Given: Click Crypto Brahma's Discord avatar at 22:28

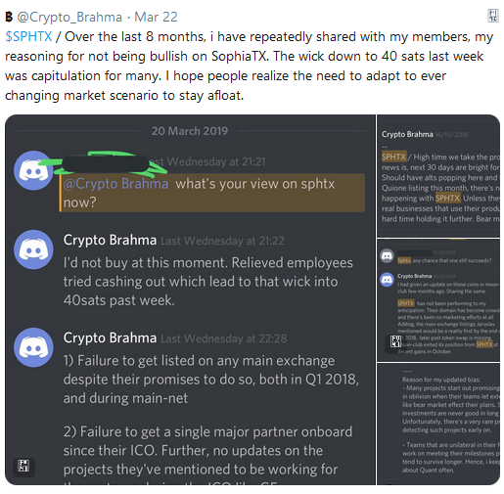Looking at the screenshot, I should pyautogui.click(x=33, y=347).
